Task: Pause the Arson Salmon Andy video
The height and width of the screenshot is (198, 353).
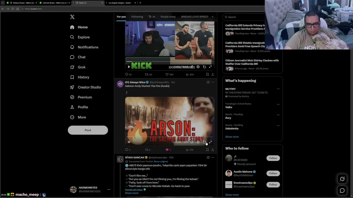Action: click(x=129, y=142)
